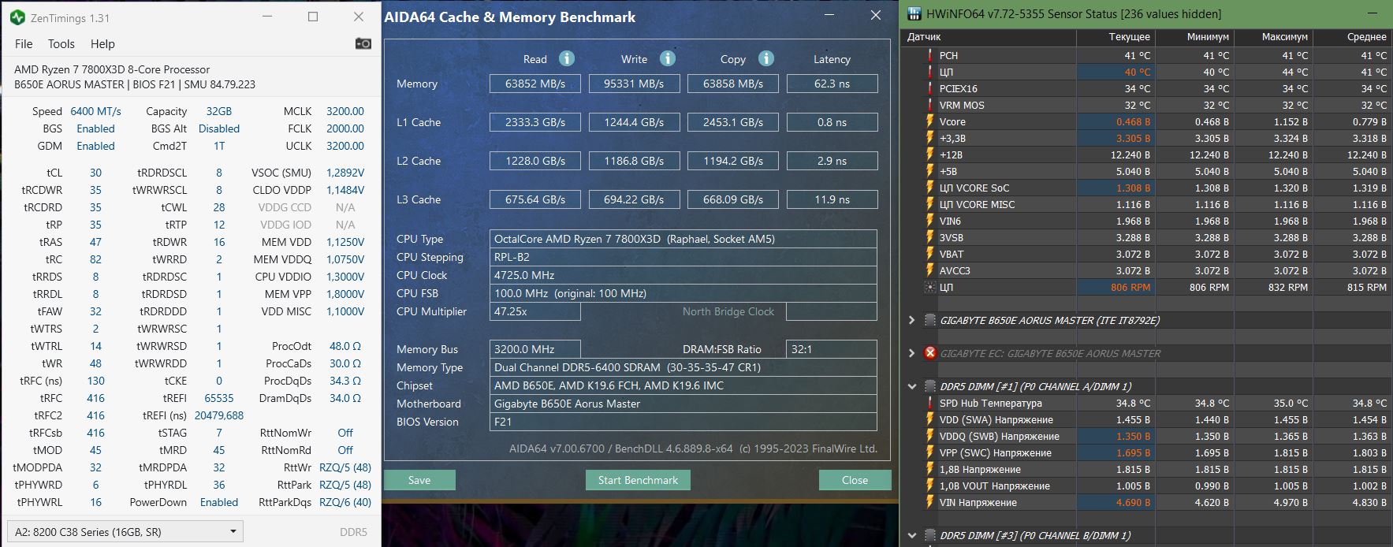Click the voltage bolt icon beside Vcore
The height and width of the screenshot is (547, 1393).
point(930,121)
